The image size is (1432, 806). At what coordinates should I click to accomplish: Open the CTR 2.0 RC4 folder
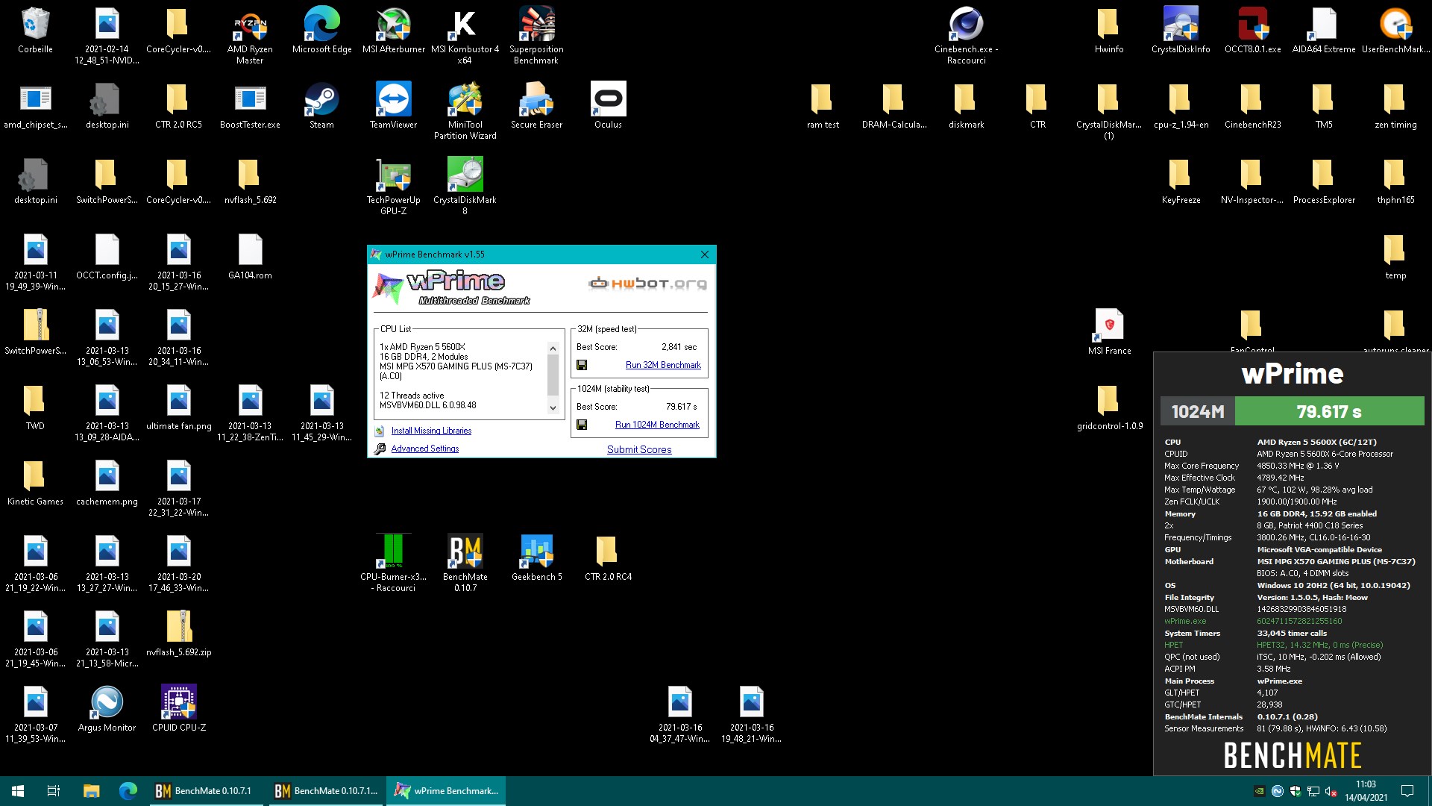click(x=608, y=557)
